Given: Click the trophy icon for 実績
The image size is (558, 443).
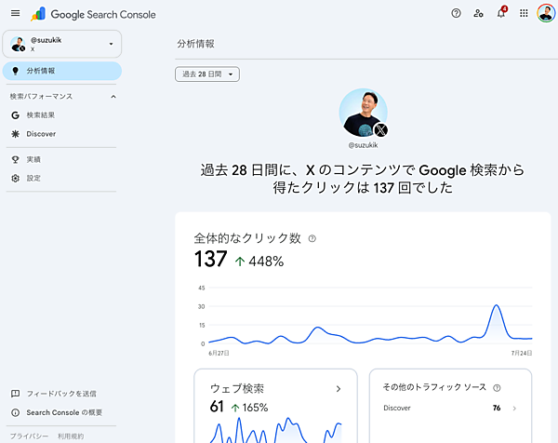Looking at the screenshot, I should coord(15,159).
